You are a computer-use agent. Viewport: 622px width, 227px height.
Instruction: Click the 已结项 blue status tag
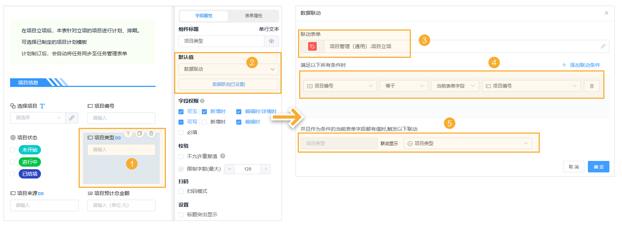[30, 174]
